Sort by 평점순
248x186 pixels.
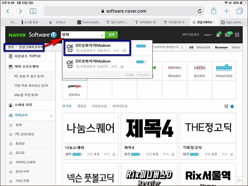point(82,106)
